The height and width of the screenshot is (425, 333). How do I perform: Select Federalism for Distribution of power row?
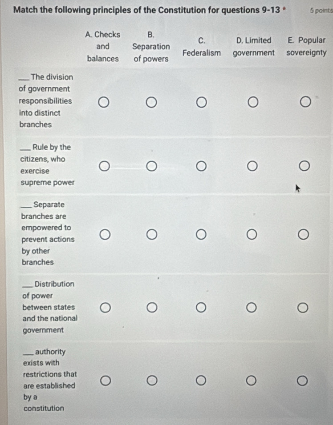(x=202, y=307)
